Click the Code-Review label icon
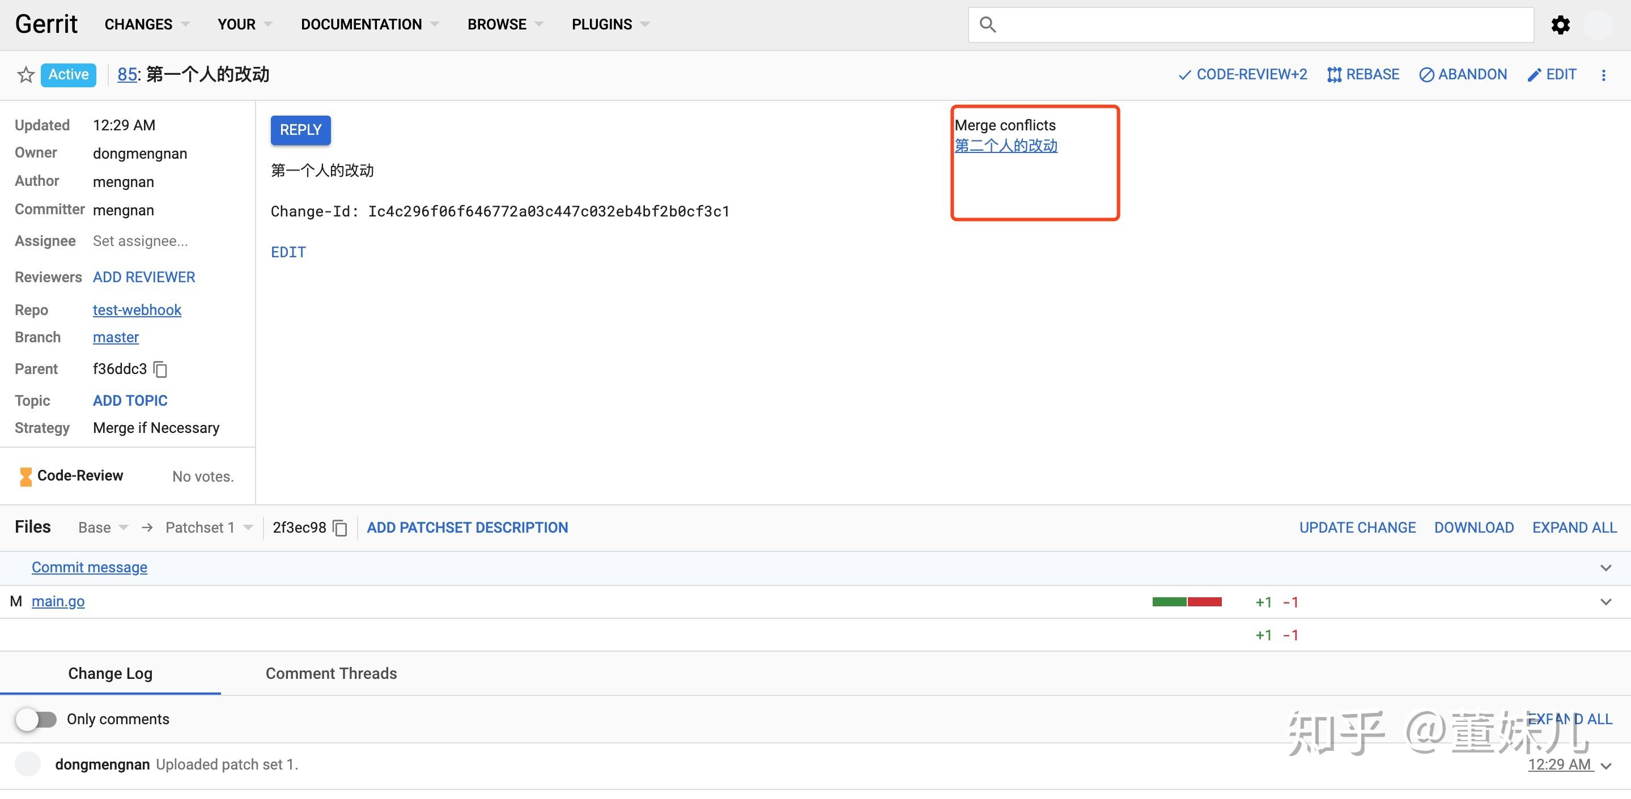The height and width of the screenshot is (799, 1631). click(x=26, y=475)
